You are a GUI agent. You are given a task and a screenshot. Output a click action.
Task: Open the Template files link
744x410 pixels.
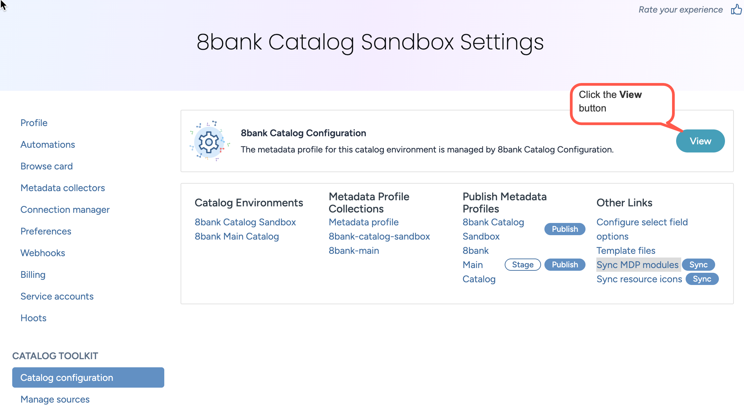(626, 250)
